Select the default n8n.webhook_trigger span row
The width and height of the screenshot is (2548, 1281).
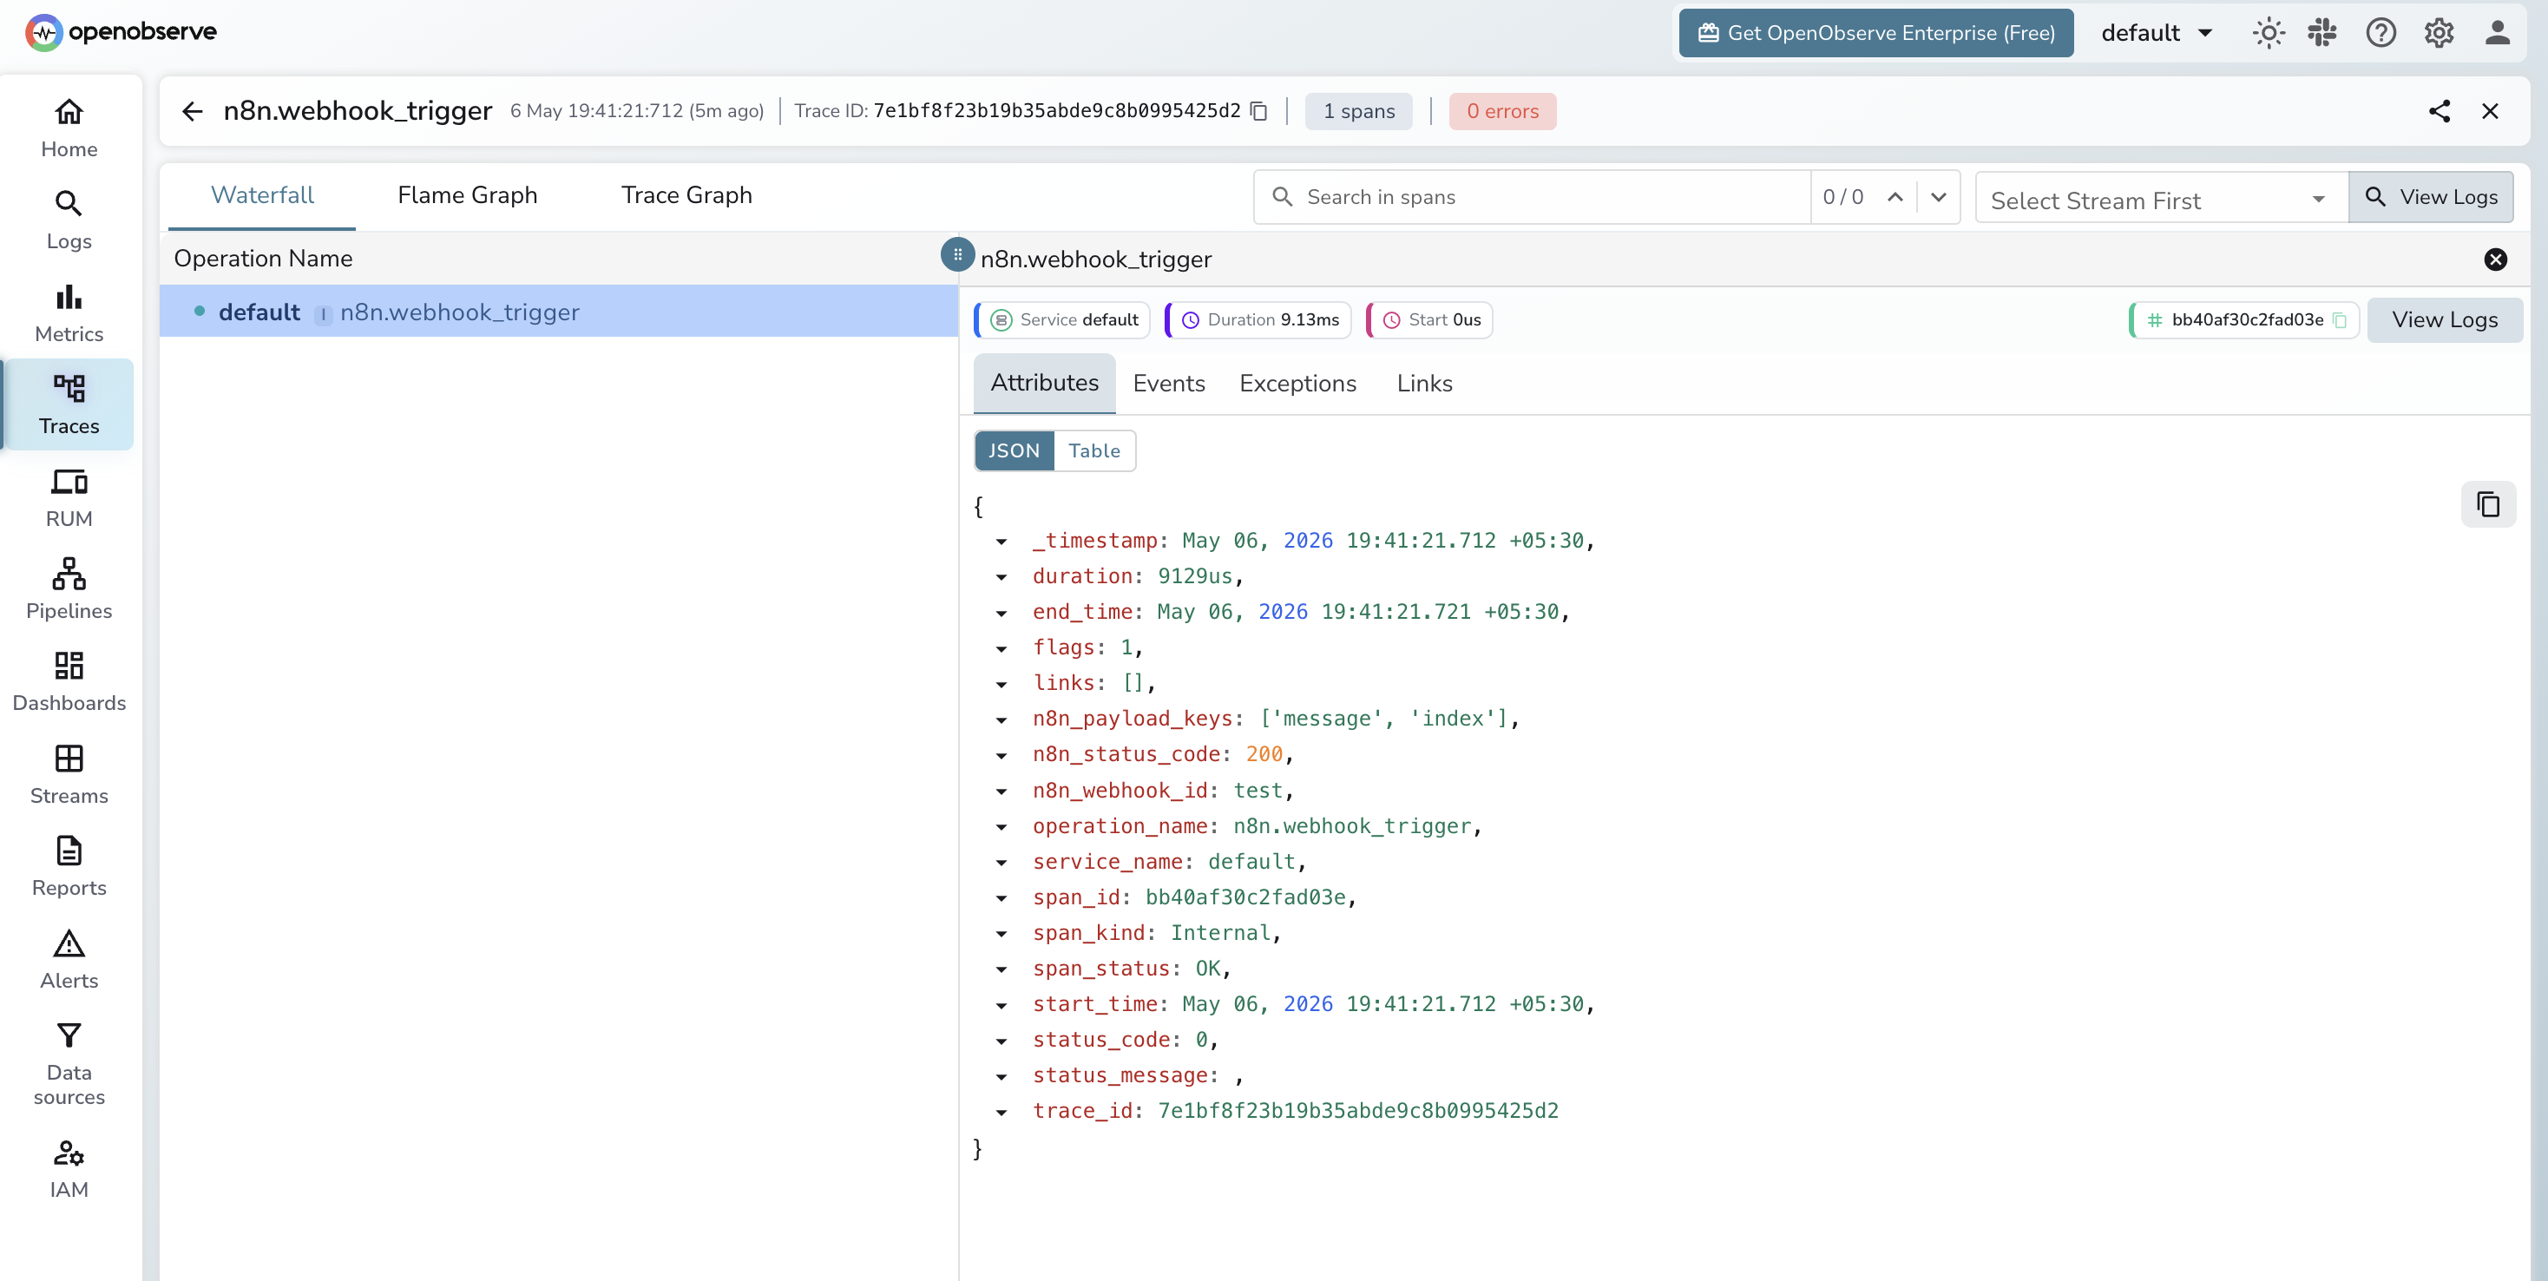pos(559,312)
